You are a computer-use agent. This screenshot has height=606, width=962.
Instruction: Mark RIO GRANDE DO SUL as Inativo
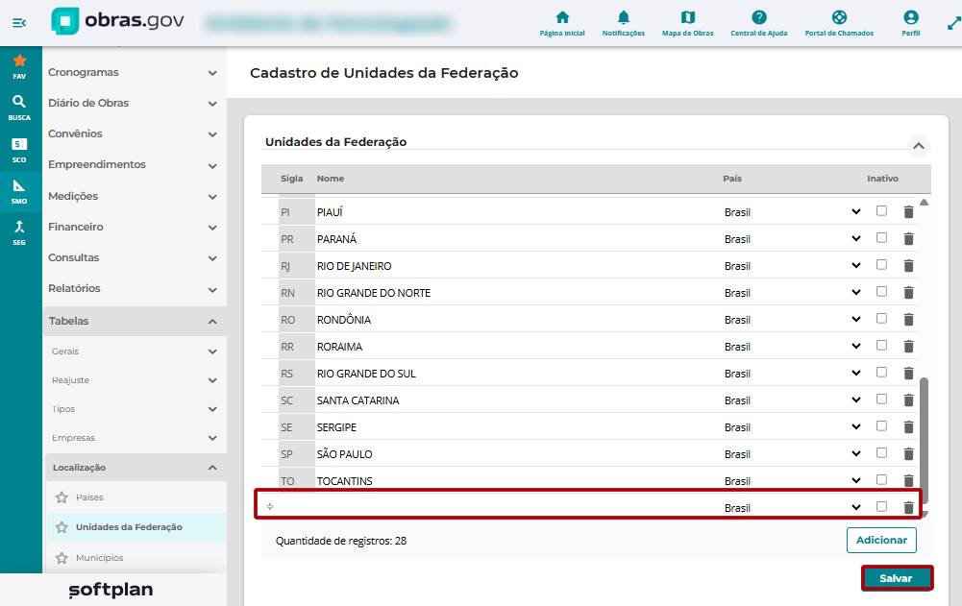click(881, 373)
